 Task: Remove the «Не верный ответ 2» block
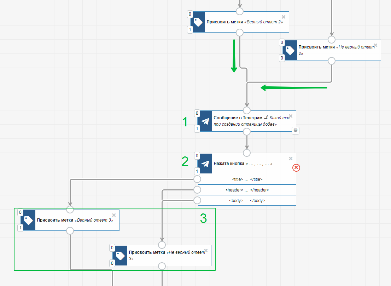click(375, 45)
